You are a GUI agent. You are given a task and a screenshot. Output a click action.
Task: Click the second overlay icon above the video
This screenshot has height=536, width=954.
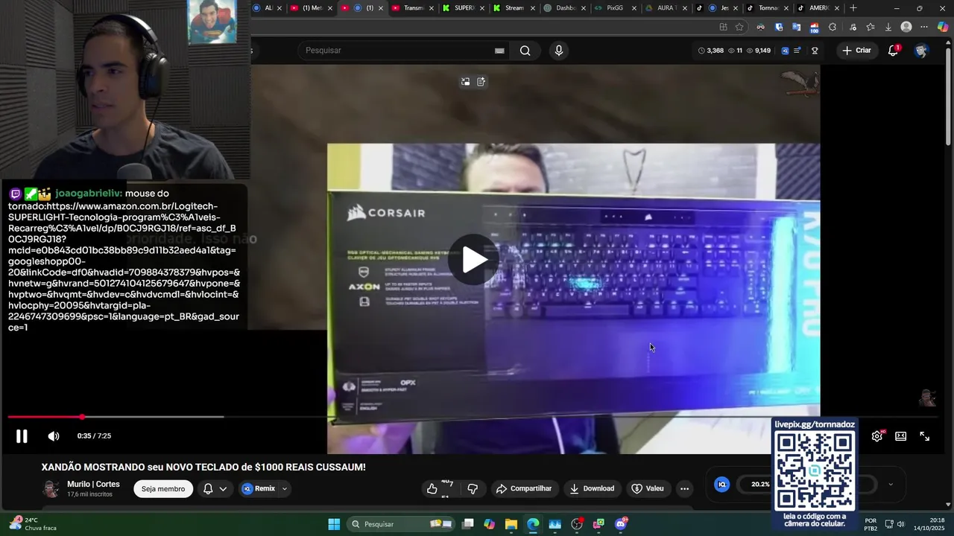481,82
